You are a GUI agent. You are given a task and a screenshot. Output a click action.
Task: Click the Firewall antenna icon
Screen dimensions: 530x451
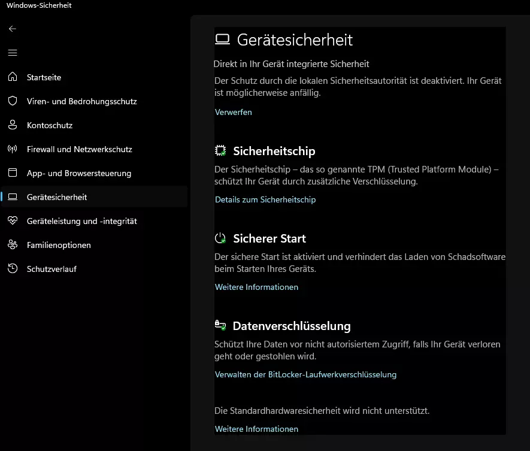click(x=13, y=149)
